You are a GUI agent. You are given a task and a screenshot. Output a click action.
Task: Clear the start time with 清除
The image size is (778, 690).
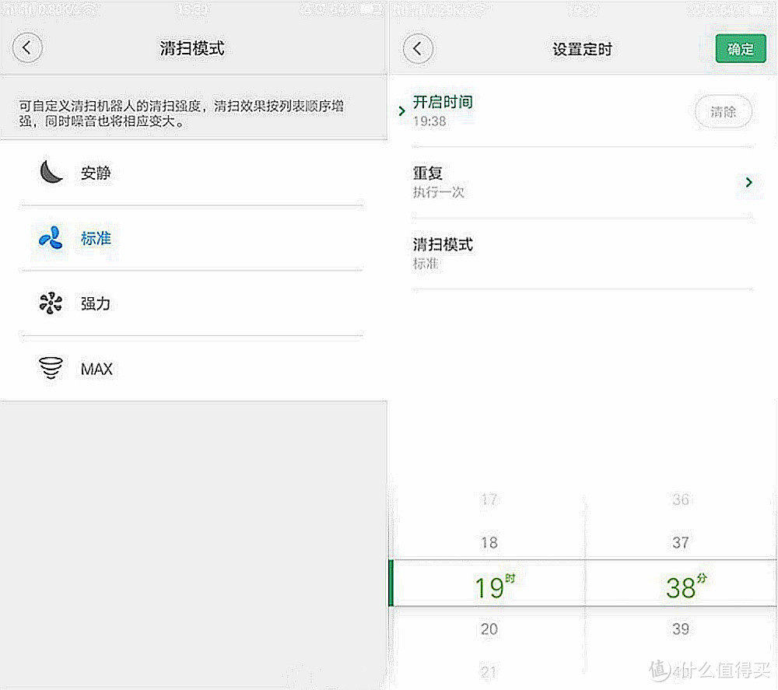(x=723, y=111)
